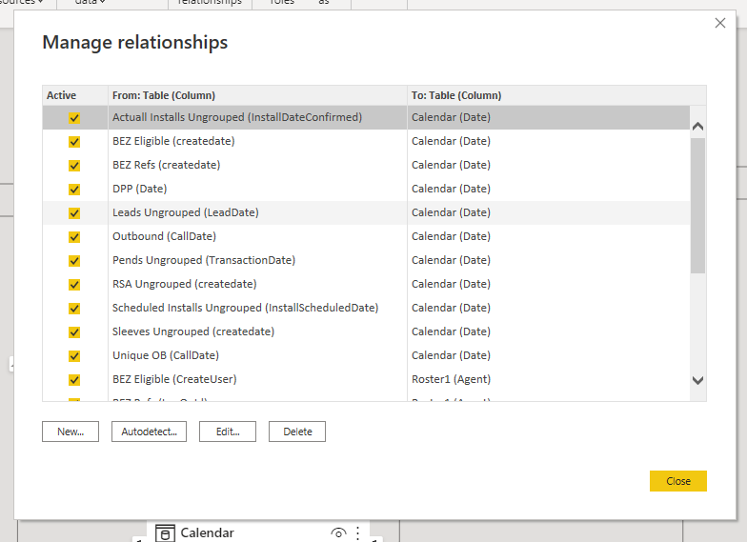Select the BEZ Eligible (createdate) row
Viewport: 747px width, 542px height.
366,141
